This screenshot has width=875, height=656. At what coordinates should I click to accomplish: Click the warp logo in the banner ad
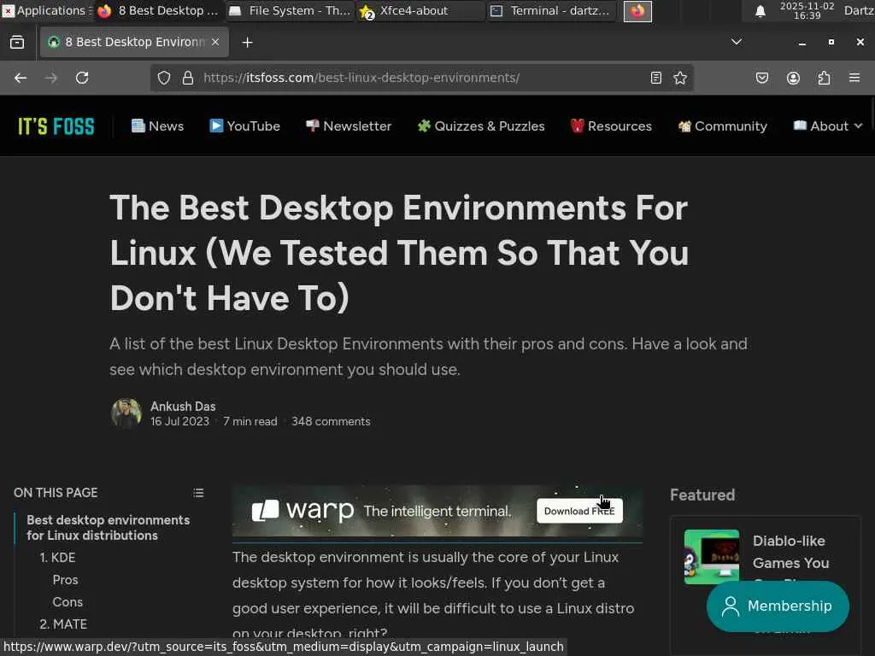[303, 511]
